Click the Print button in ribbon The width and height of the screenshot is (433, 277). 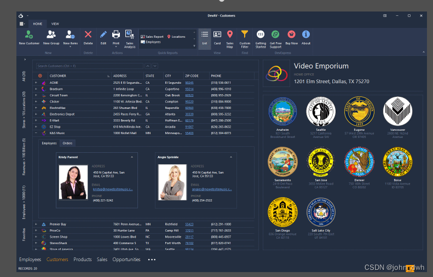tap(116, 39)
